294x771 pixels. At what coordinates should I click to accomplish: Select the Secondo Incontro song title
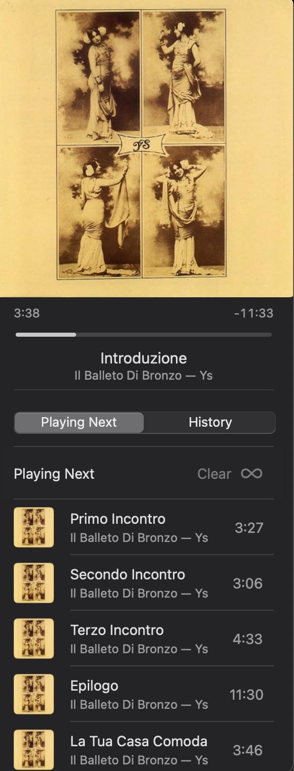[x=128, y=574]
